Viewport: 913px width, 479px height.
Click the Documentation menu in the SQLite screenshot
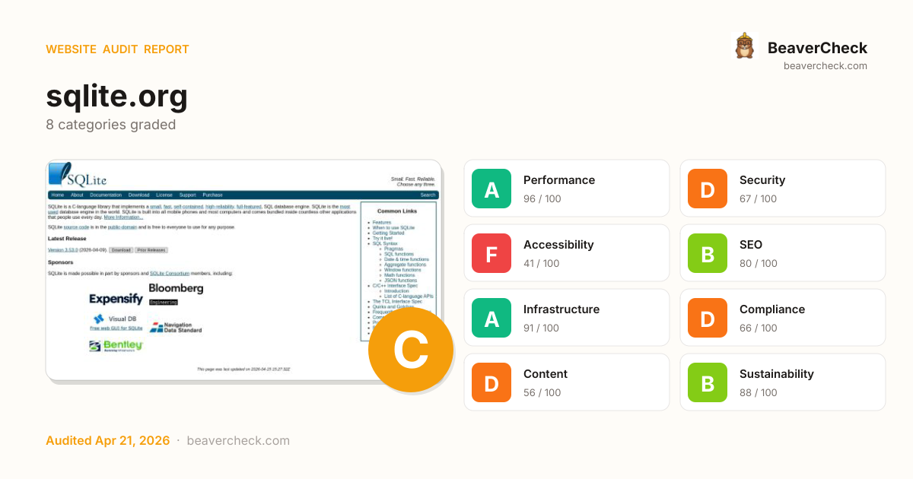click(x=106, y=195)
